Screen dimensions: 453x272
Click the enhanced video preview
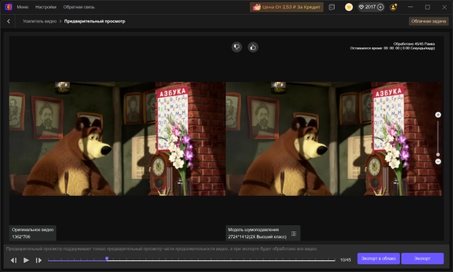coord(334,139)
